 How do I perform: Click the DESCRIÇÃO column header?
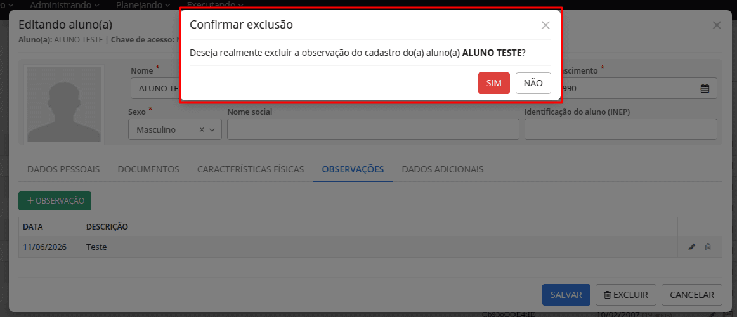[x=380, y=227]
